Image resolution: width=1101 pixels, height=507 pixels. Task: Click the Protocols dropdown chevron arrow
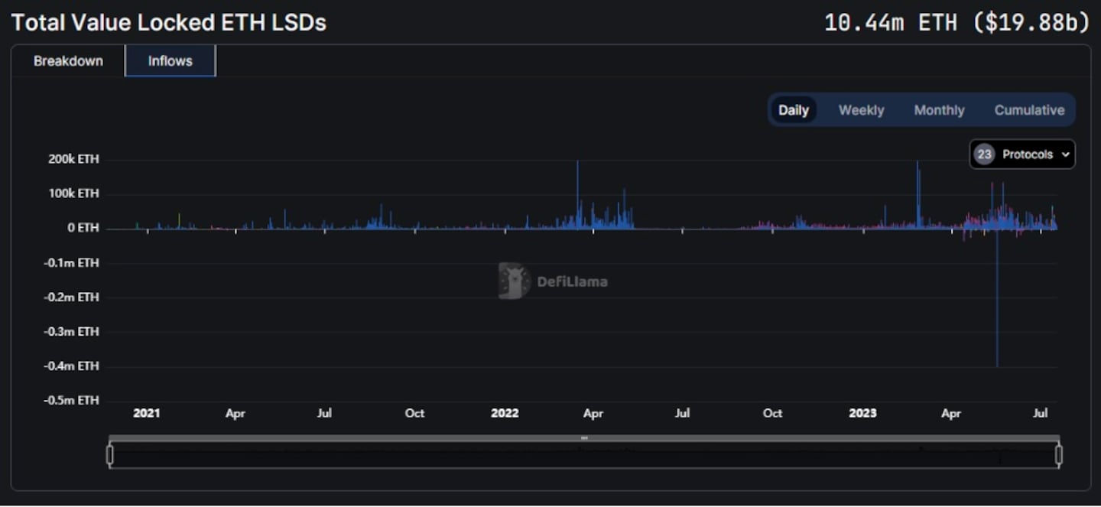click(x=1065, y=154)
